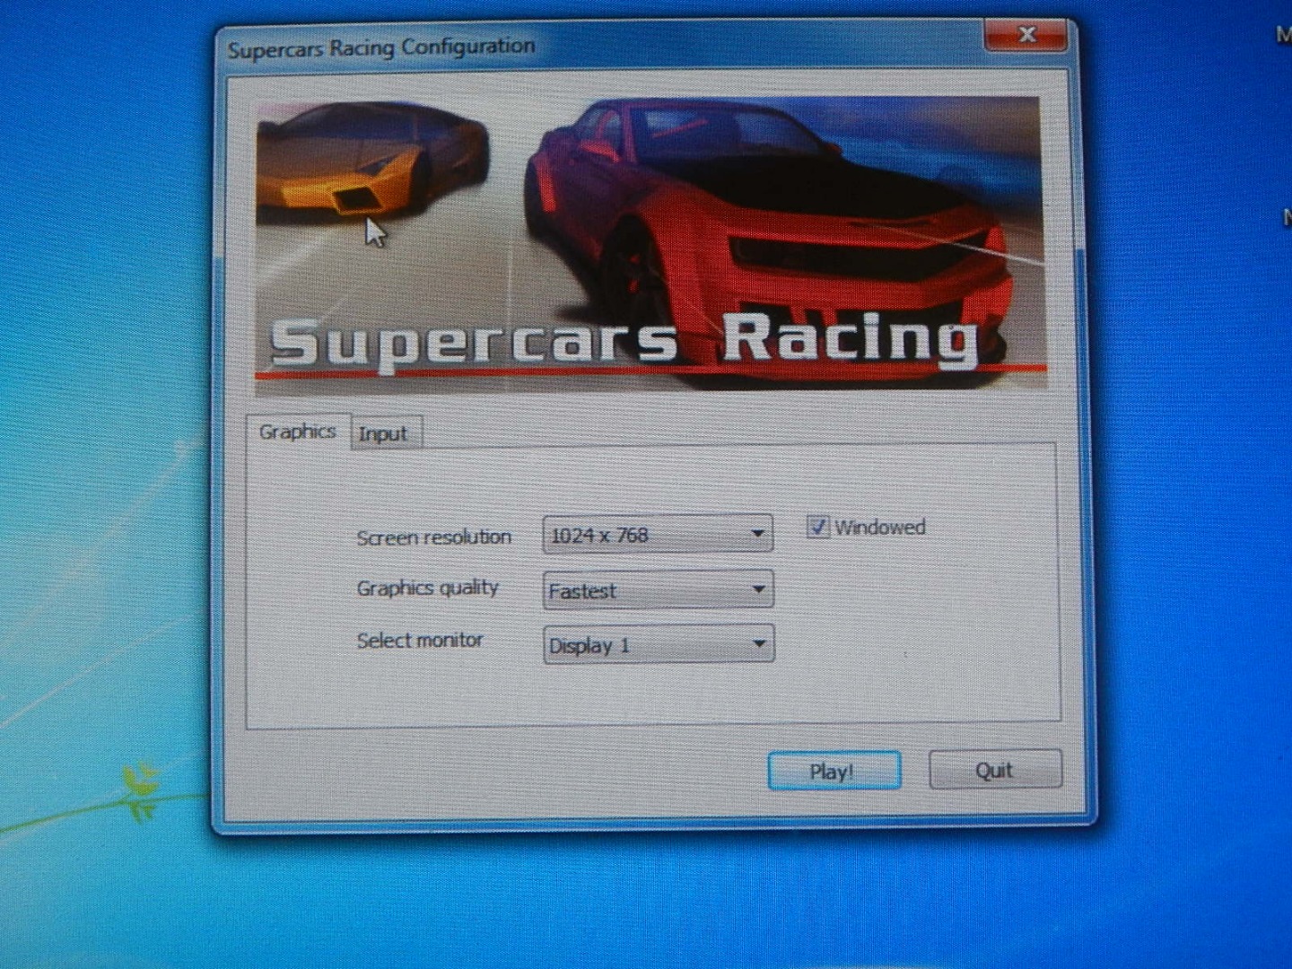The image size is (1292, 969).
Task: Click the "Select monitor" label
Action: click(x=419, y=640)
